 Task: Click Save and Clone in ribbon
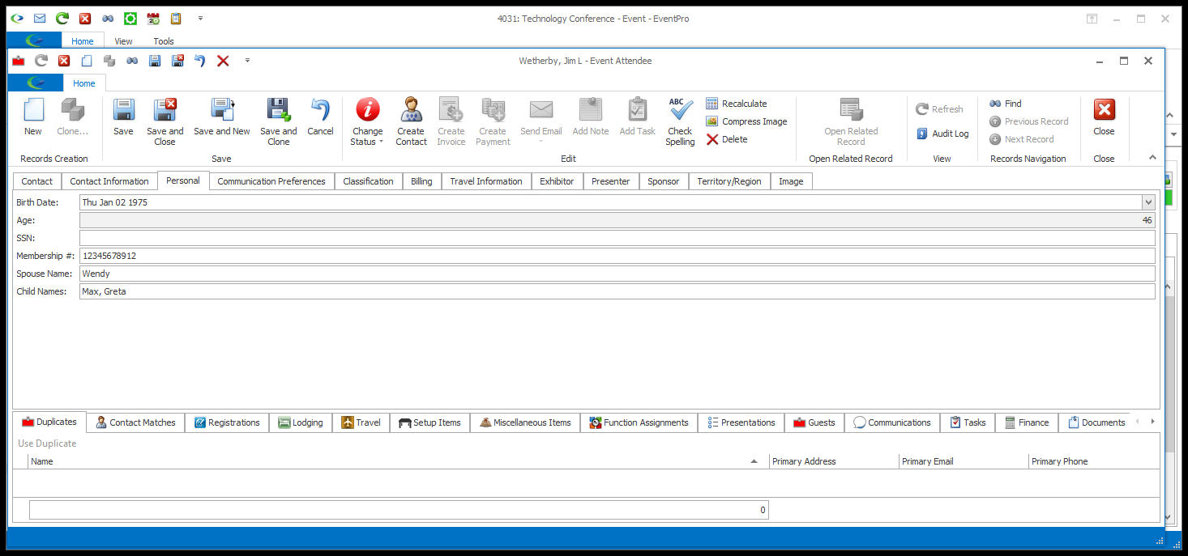click(278, 121)
